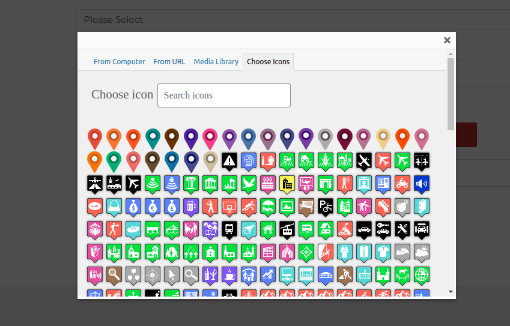Image resolution: width=510 pixels, height=326 pixels.
Task: Pick the green Greek column marker
Action: tap(191, 184)
